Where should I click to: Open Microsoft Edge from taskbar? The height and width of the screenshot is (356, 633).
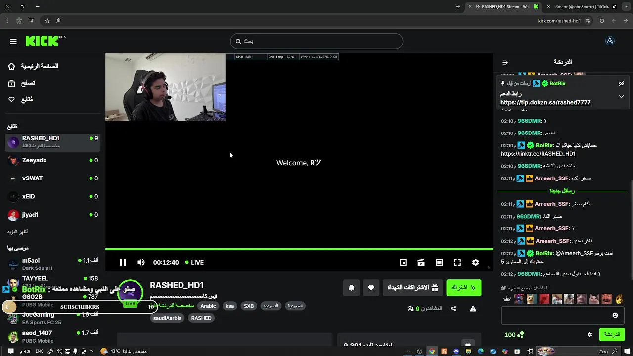pyautogui.click(x=480, y=351)
